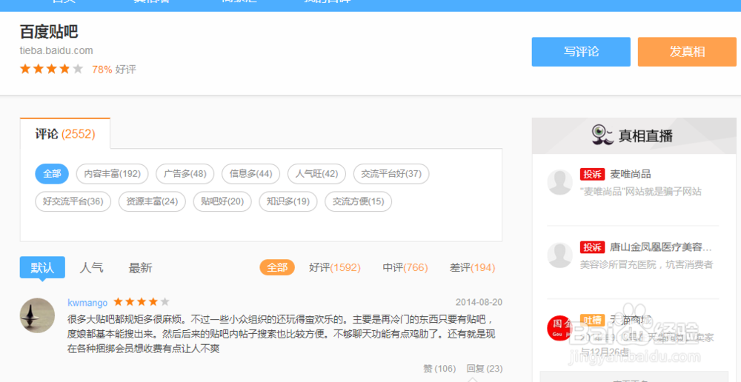Click the 吐槽 orange badge
The height and width of the screenshot is (382, 741).
(x=592, y=320)
